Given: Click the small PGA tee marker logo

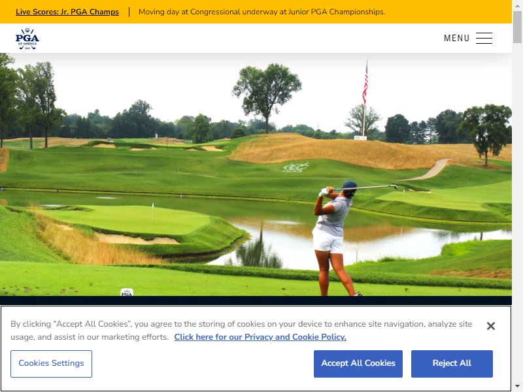Looking at the screenshot, I should 127,292.
